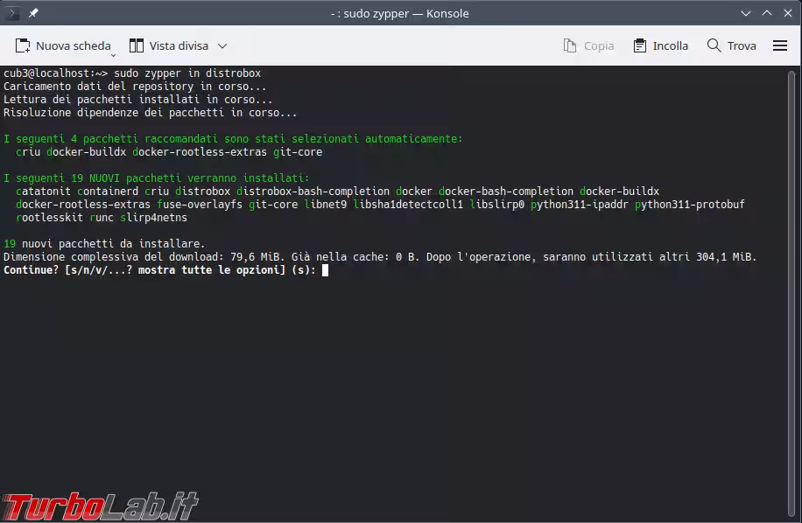Image resolution: width=802 pixels, height=523 pixels.
Task: Click 'rootlesskit' package name
Action: click(x=49, y=218)
